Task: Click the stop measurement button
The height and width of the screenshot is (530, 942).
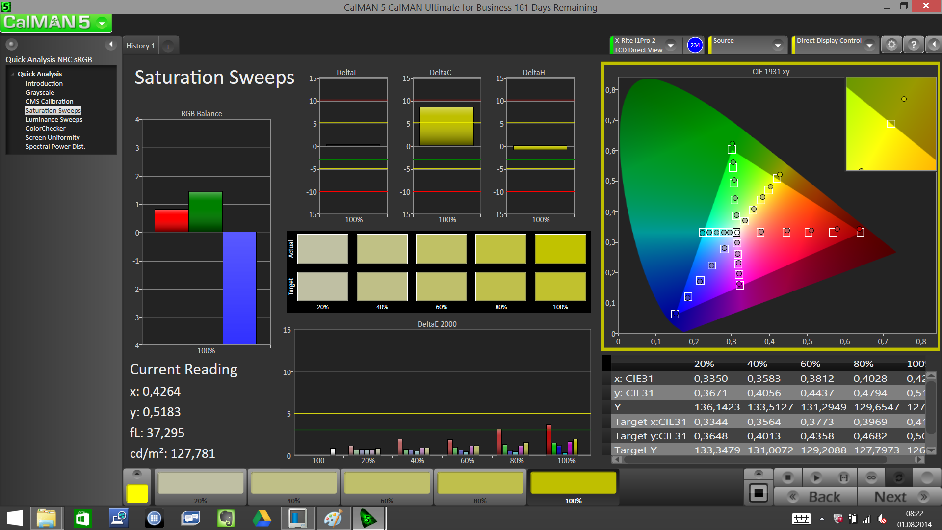Action: [x=788, y=477]
